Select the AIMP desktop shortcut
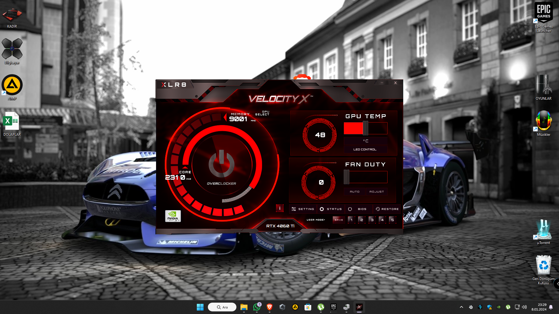 (12, 88)
